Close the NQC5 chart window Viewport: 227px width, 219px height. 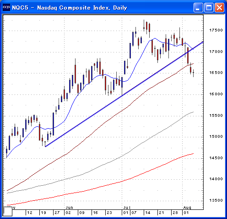tap(219, 7)
